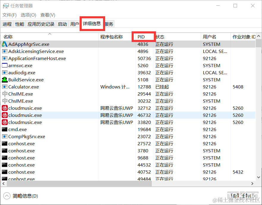Screen dimensions: 262x205
Task: Select the ApplicationFrameHost.exe name
Action: click(37, 58)
